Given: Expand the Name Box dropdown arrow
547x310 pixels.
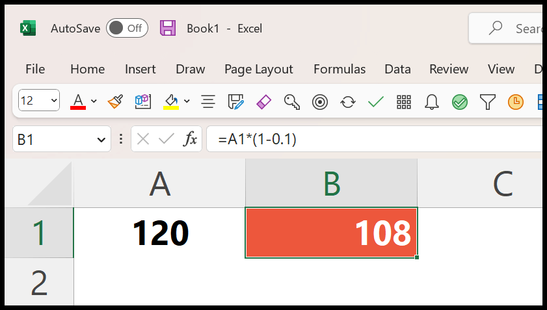Looking at the screenshot, I should pyautogui.click(x=101, y=140).
